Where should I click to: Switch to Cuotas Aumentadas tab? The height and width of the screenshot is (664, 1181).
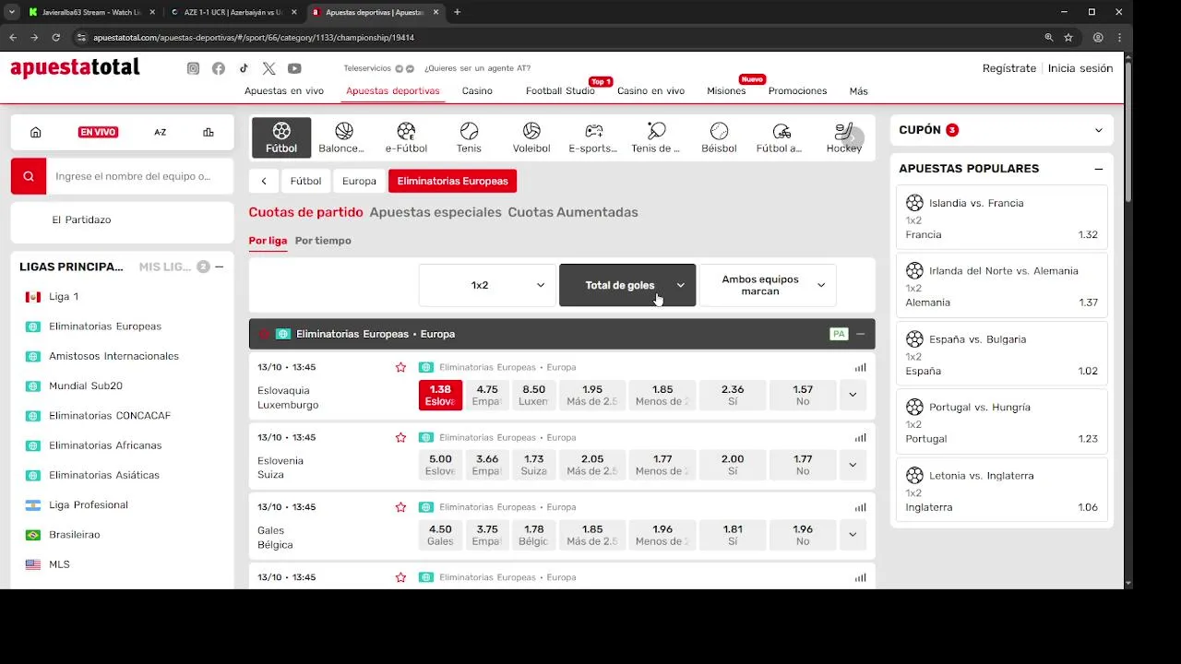click(573, 212)
